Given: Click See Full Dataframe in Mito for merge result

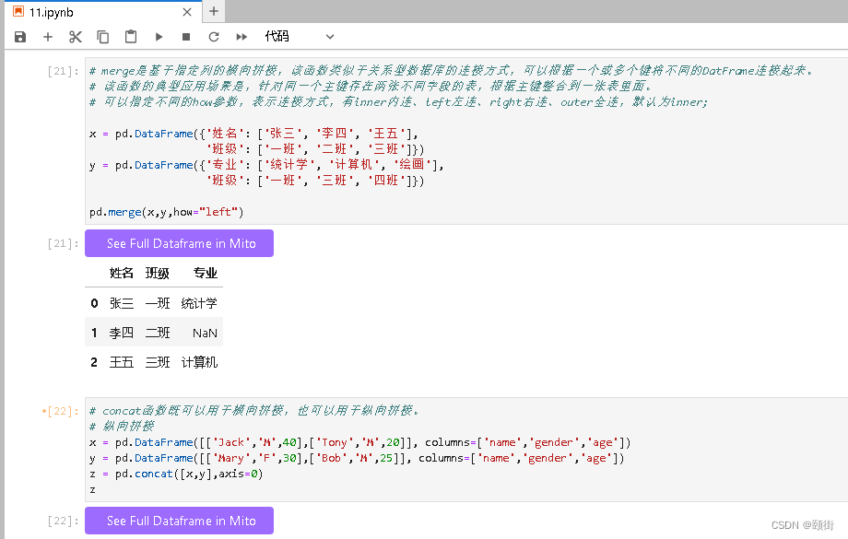Looking at the screenshot, I should [x=179, y=242].
